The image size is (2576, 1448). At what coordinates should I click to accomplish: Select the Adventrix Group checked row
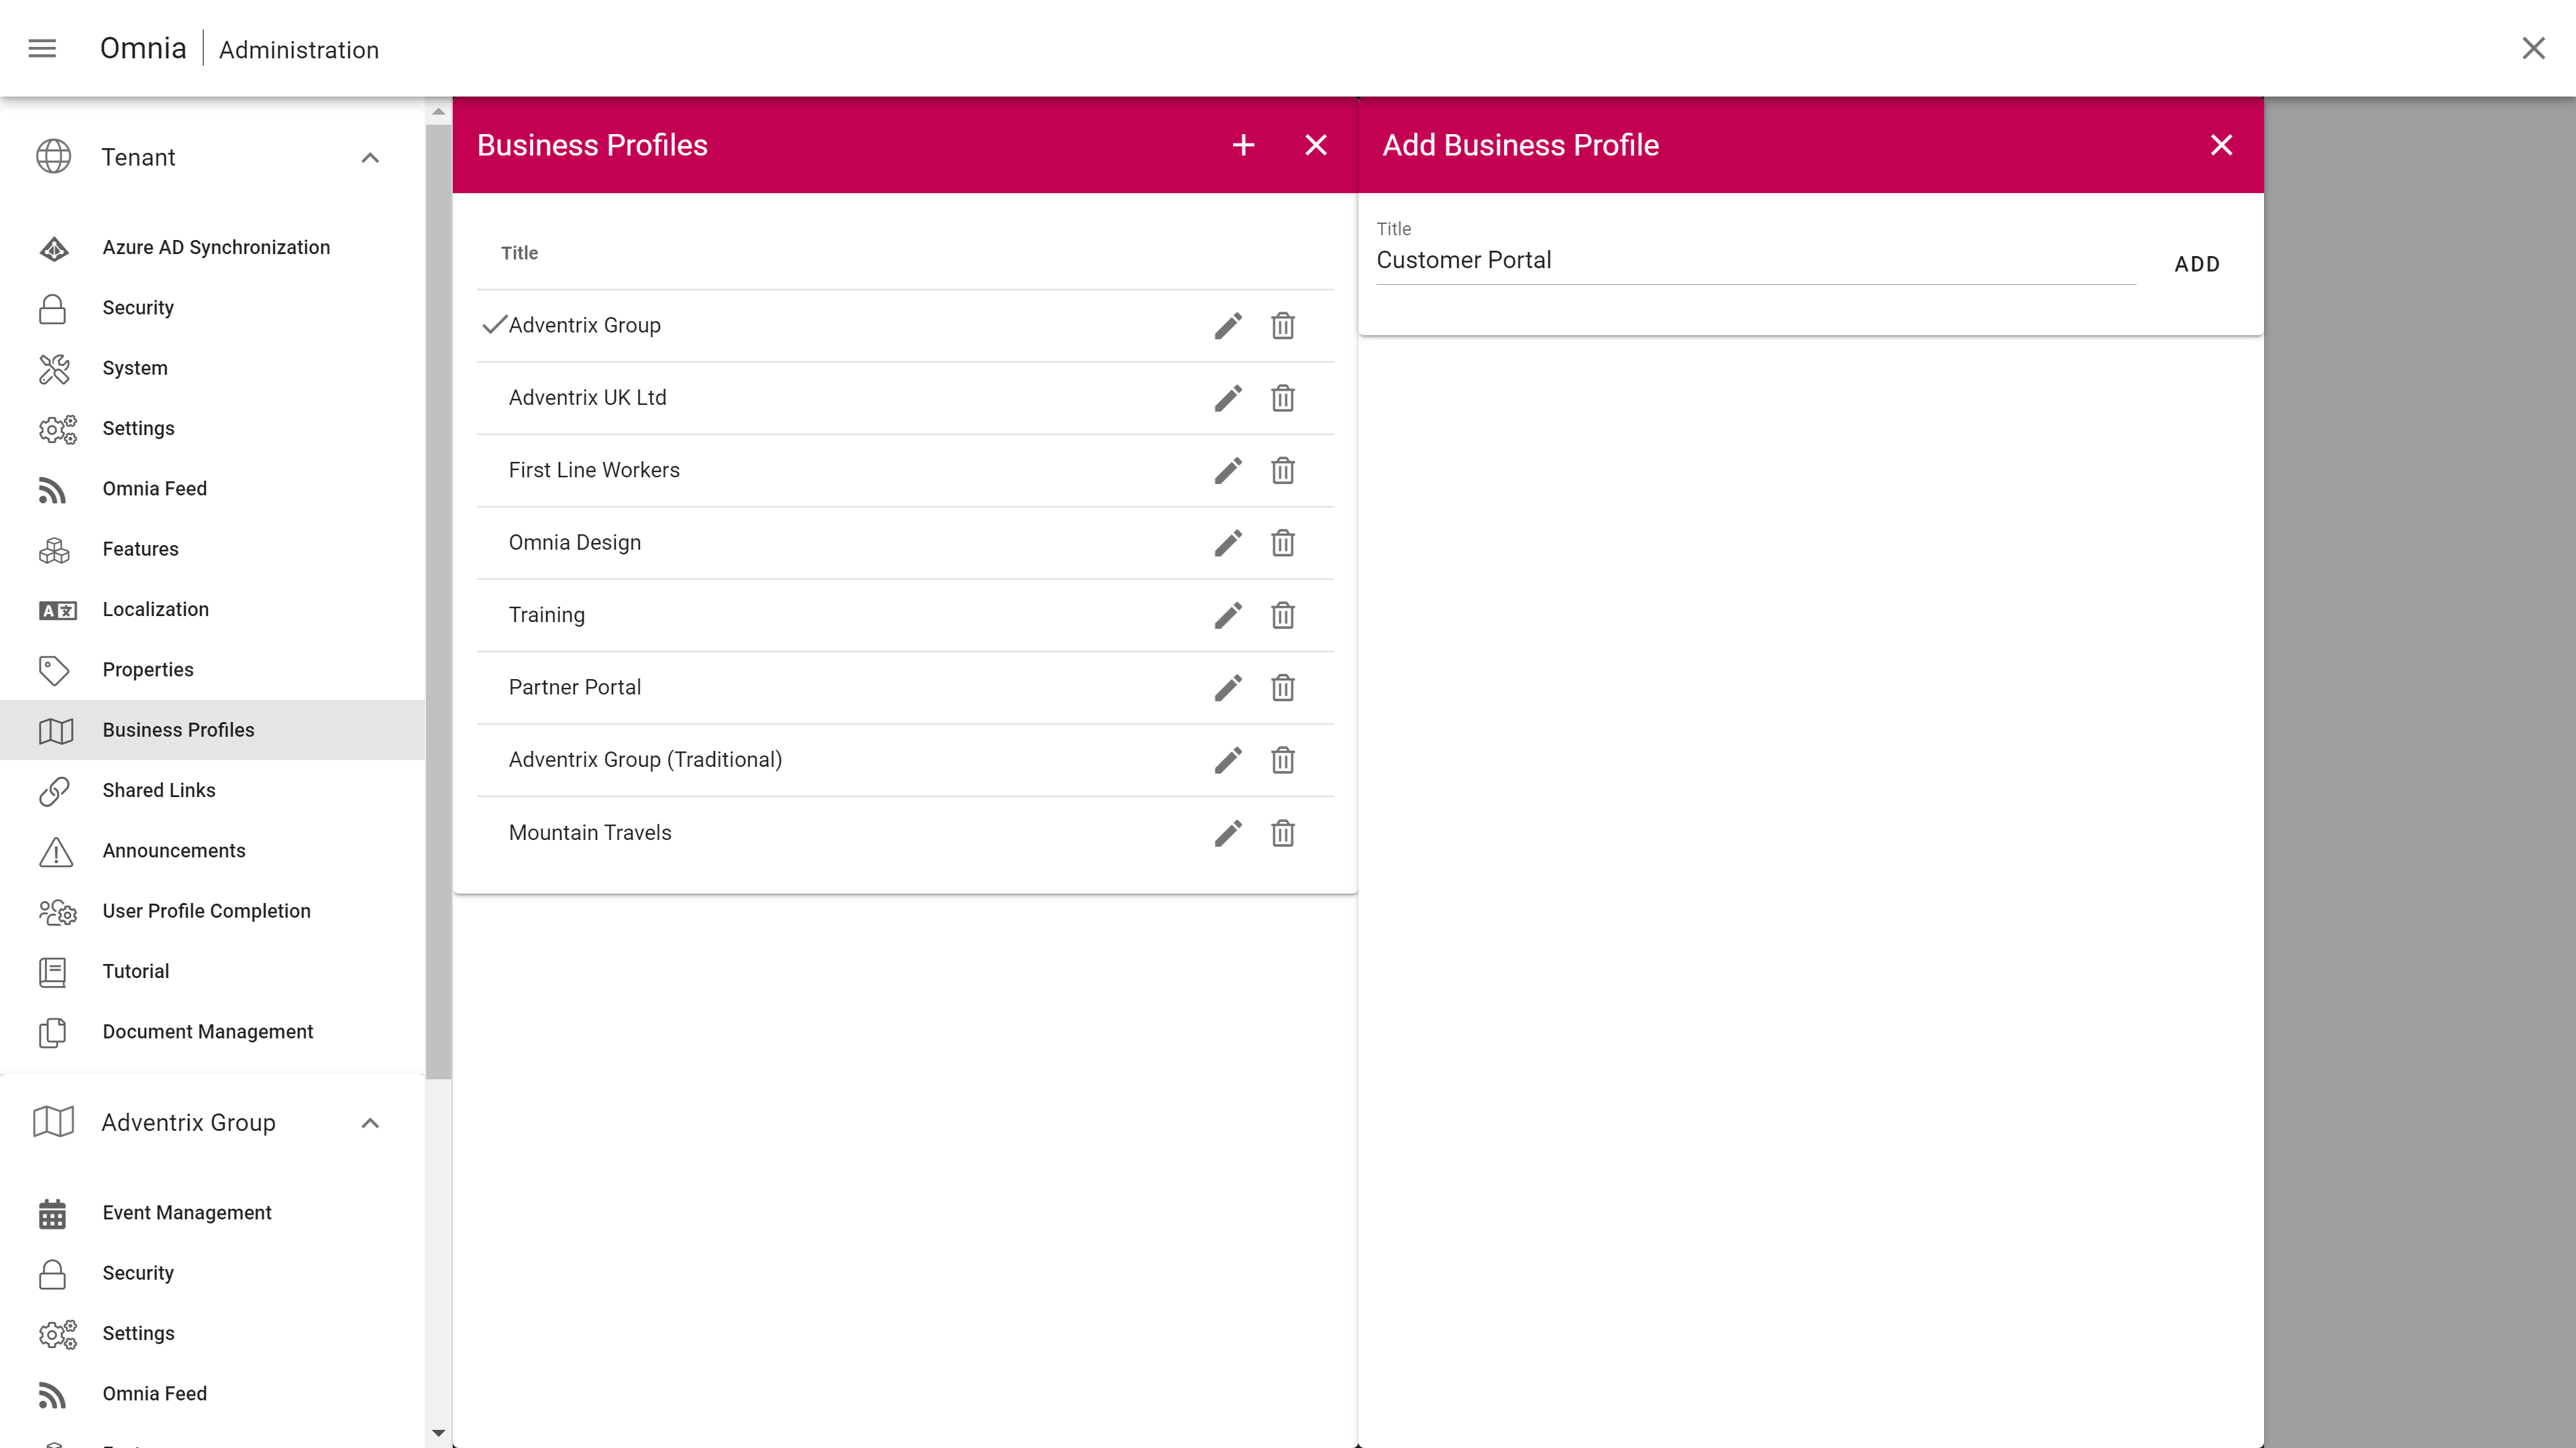click(x=584, y=326)
